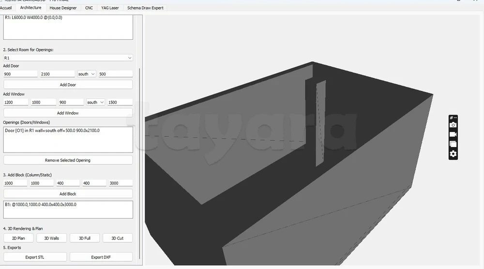Screen dimensions: 484x269
Task: Open the door wall direction dropdown
Action: click(x=87, y=74)
